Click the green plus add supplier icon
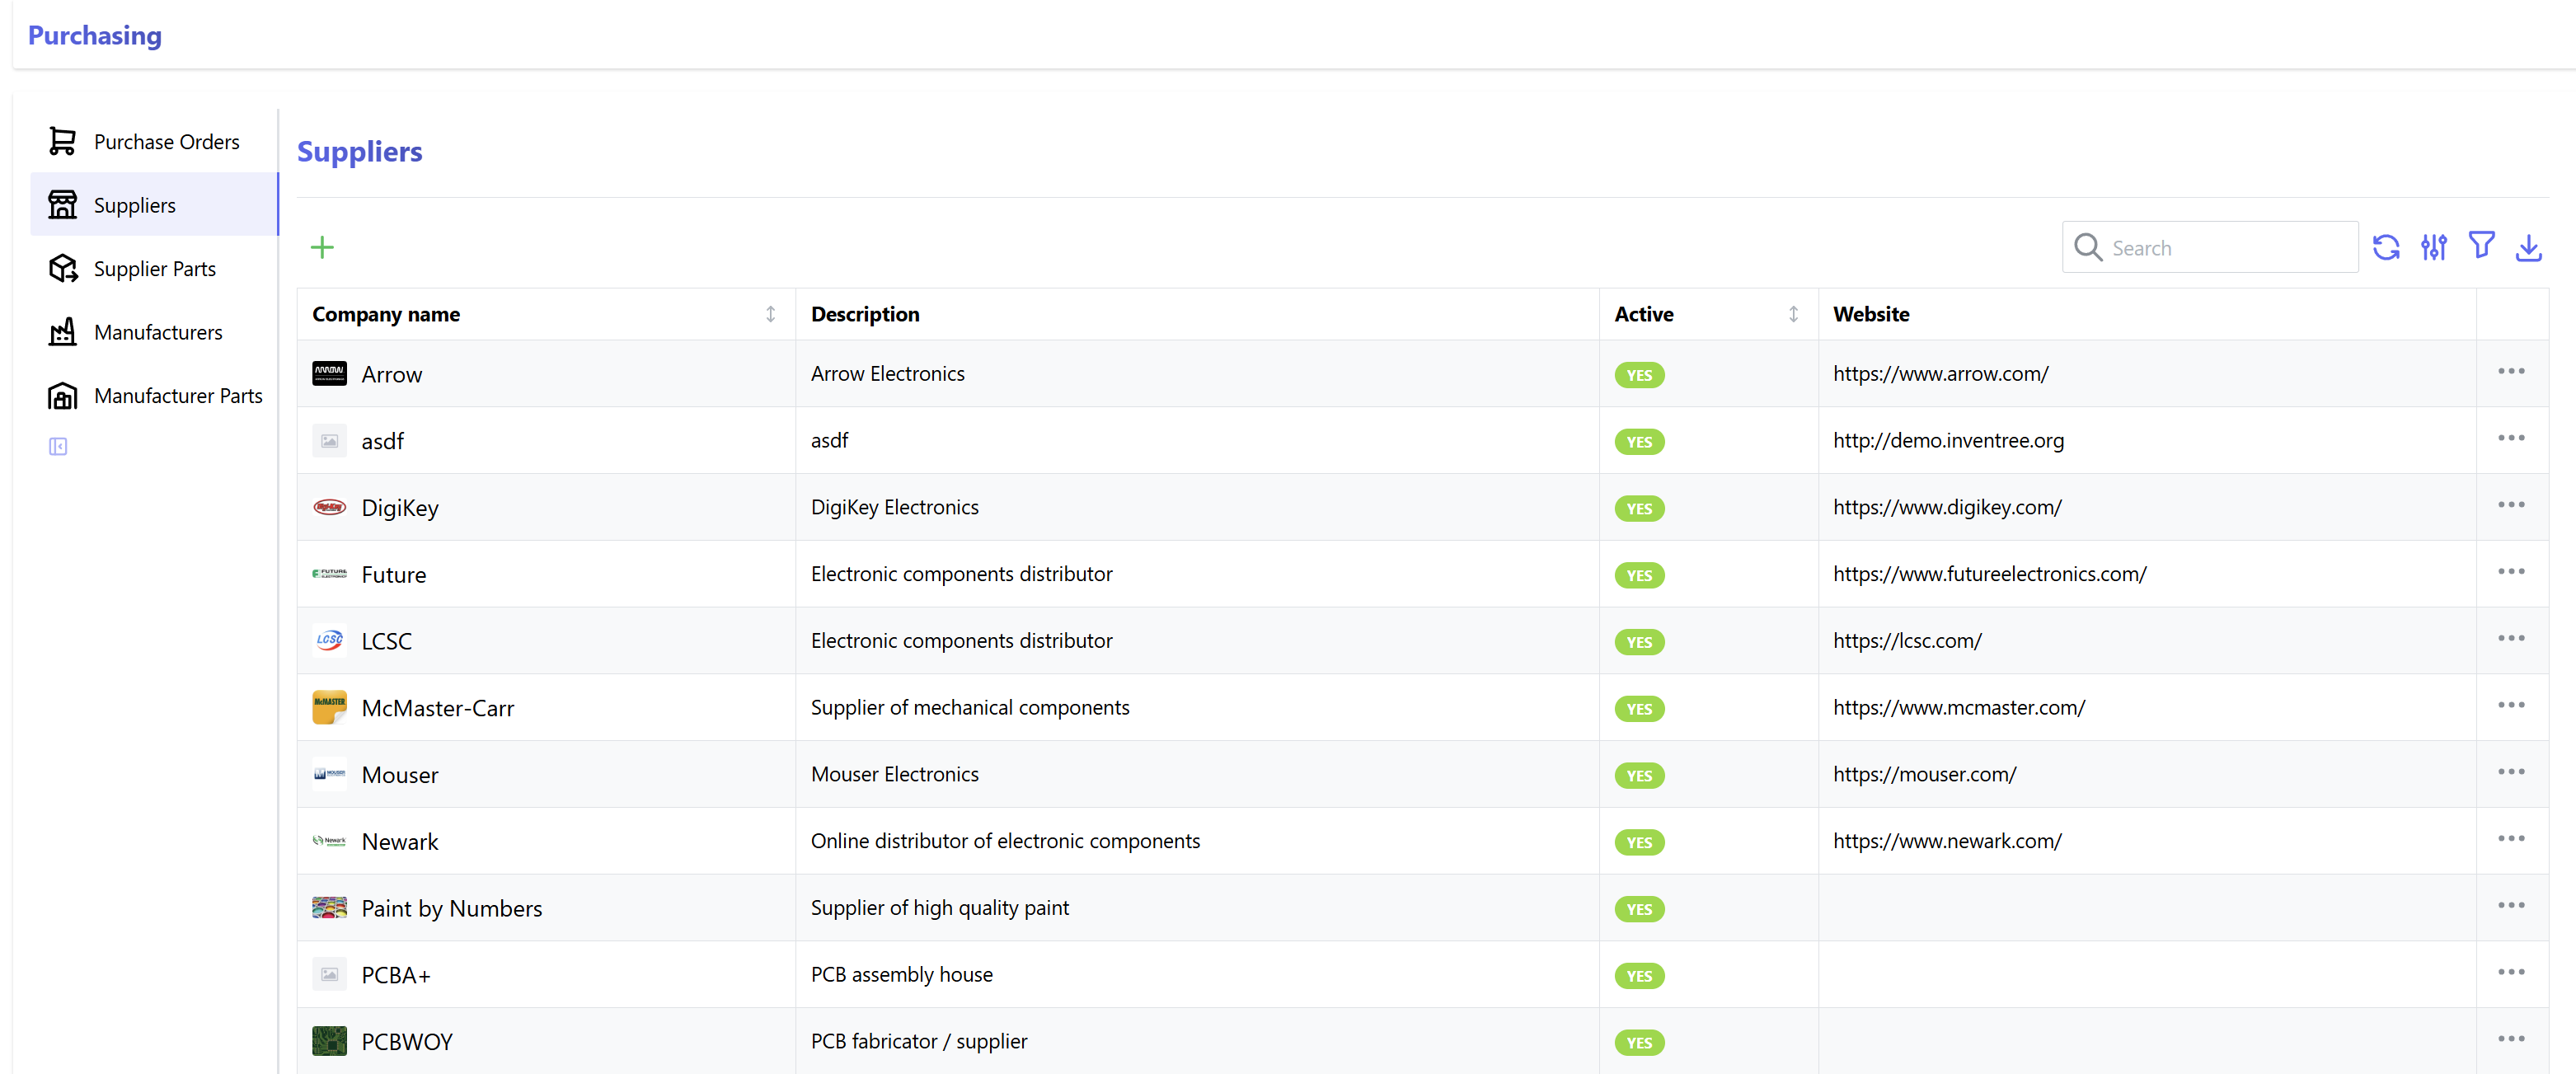Image resolution: width=2576 pixels, height=1074 pixels. (322, 247)
